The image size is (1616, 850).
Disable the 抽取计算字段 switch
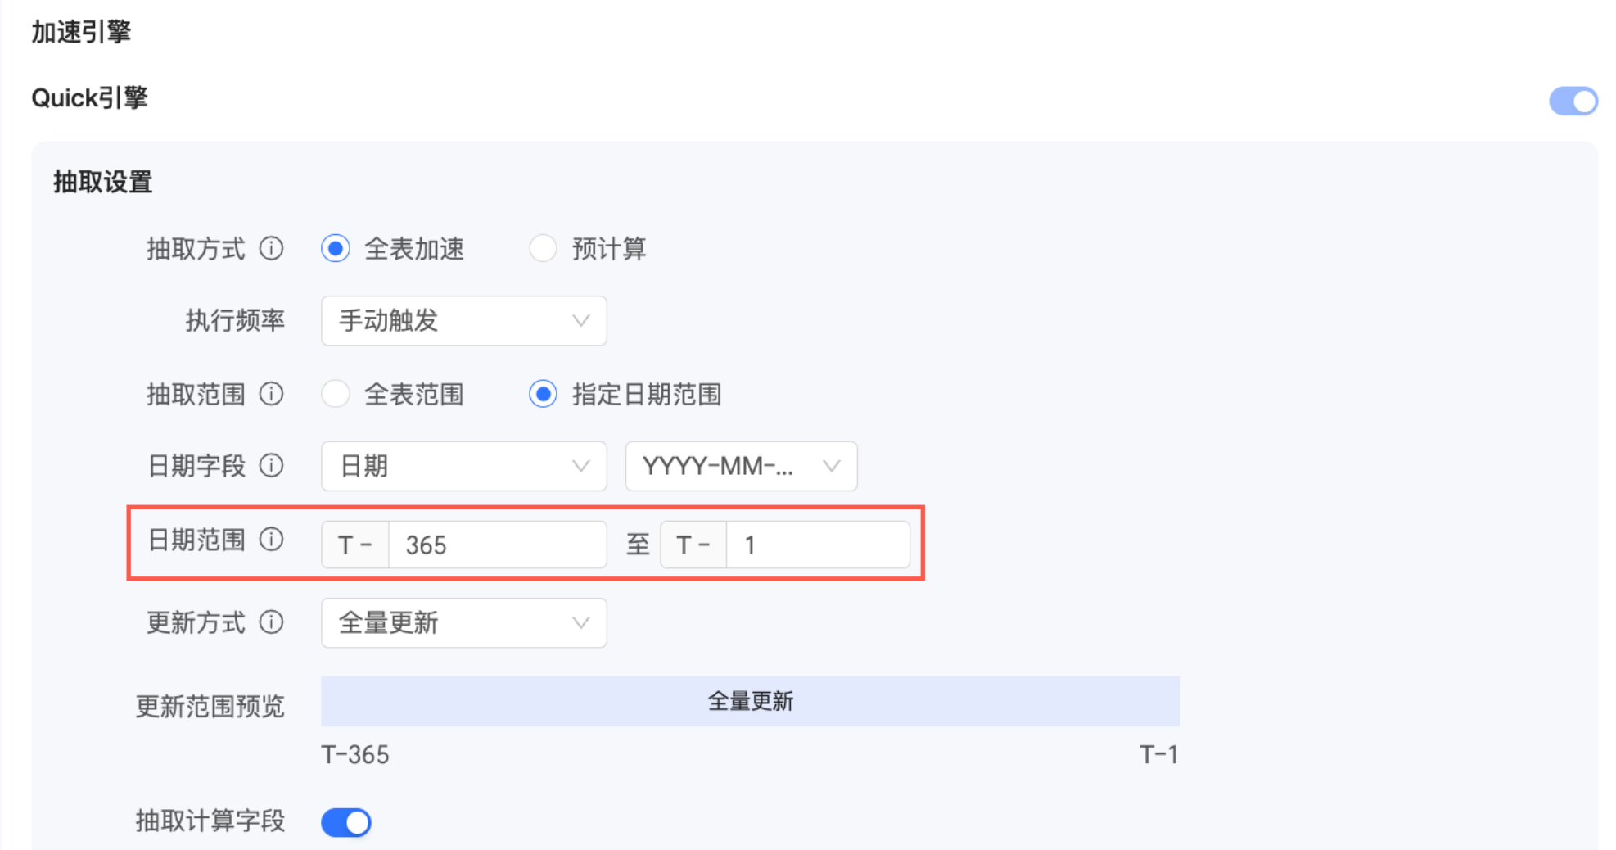pos(346,822)
